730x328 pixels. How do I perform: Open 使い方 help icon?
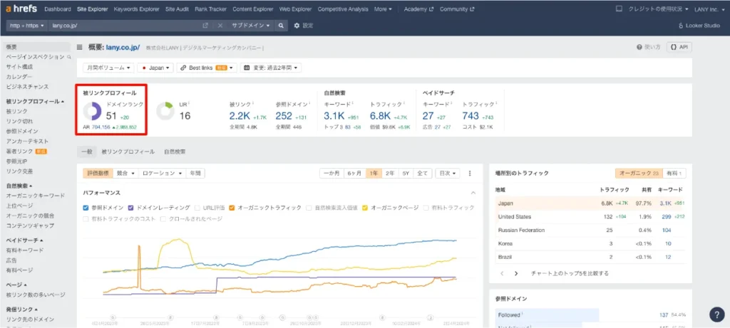point(649,47)
